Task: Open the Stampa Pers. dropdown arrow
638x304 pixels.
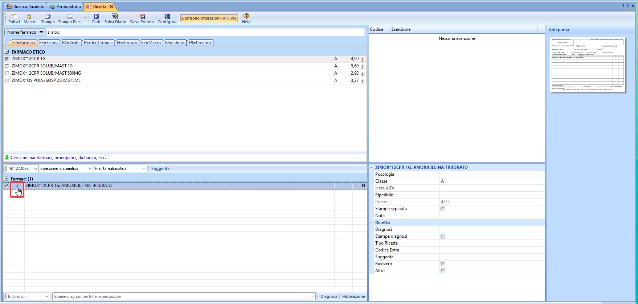Action: click(86, 18)
